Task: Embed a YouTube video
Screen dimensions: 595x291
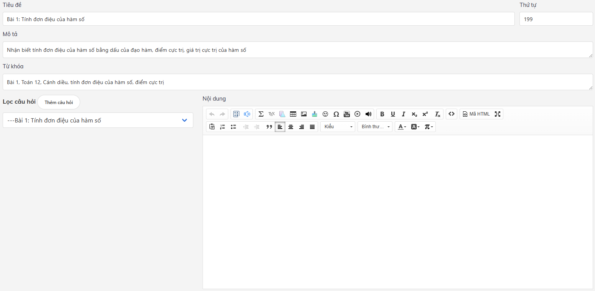Action: tap(347, 114)
